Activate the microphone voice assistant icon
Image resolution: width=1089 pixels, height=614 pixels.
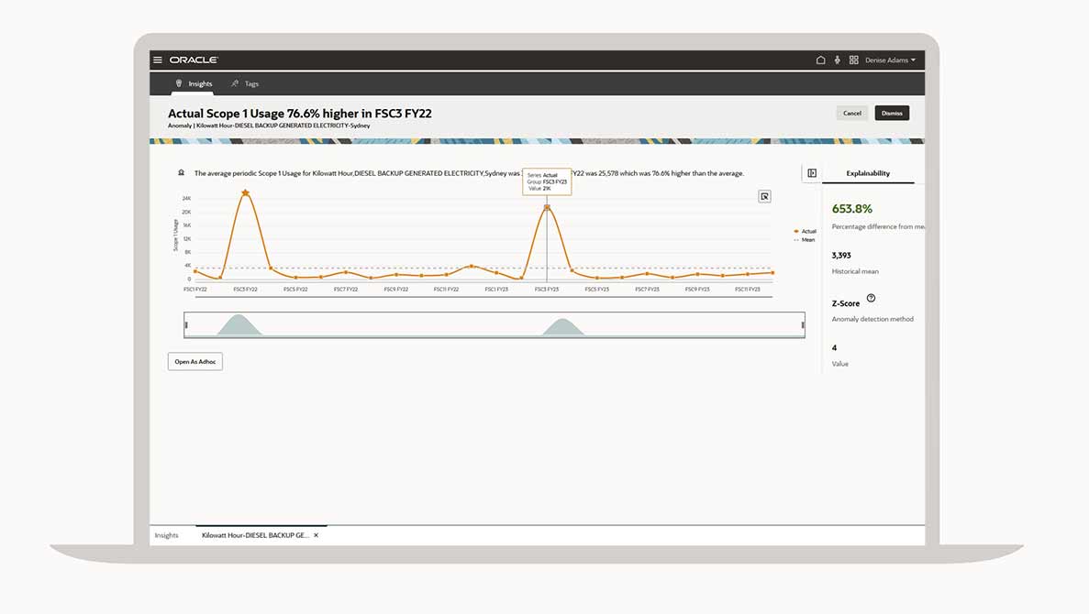click(x=837, y=60)
